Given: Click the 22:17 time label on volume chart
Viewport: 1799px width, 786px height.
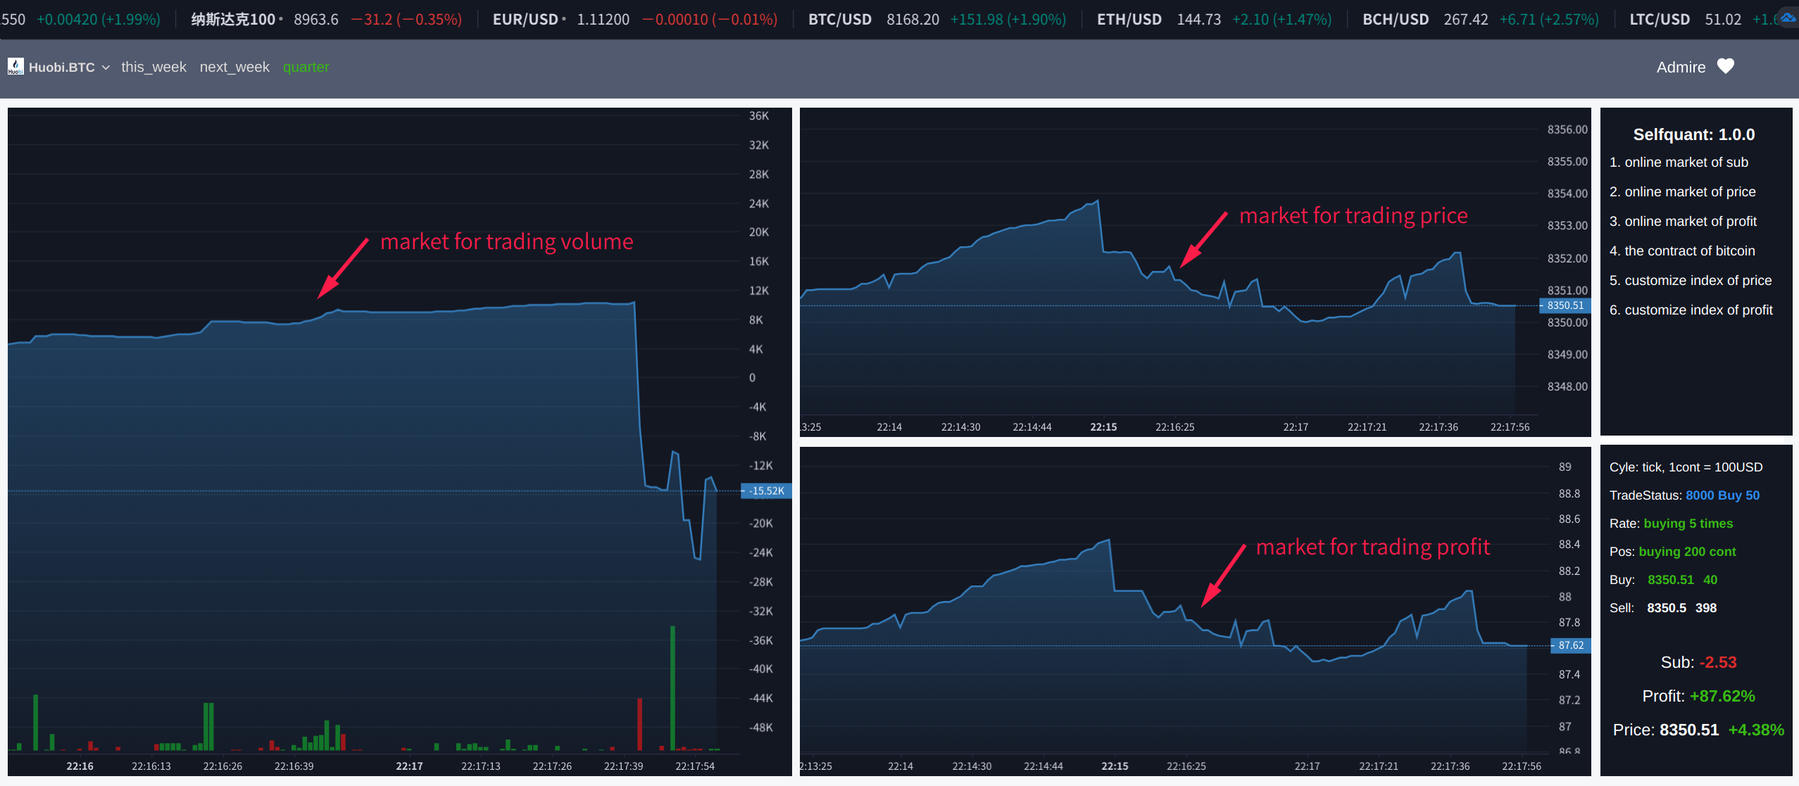Looking at the screenshot, I should (x=409, y=766).
